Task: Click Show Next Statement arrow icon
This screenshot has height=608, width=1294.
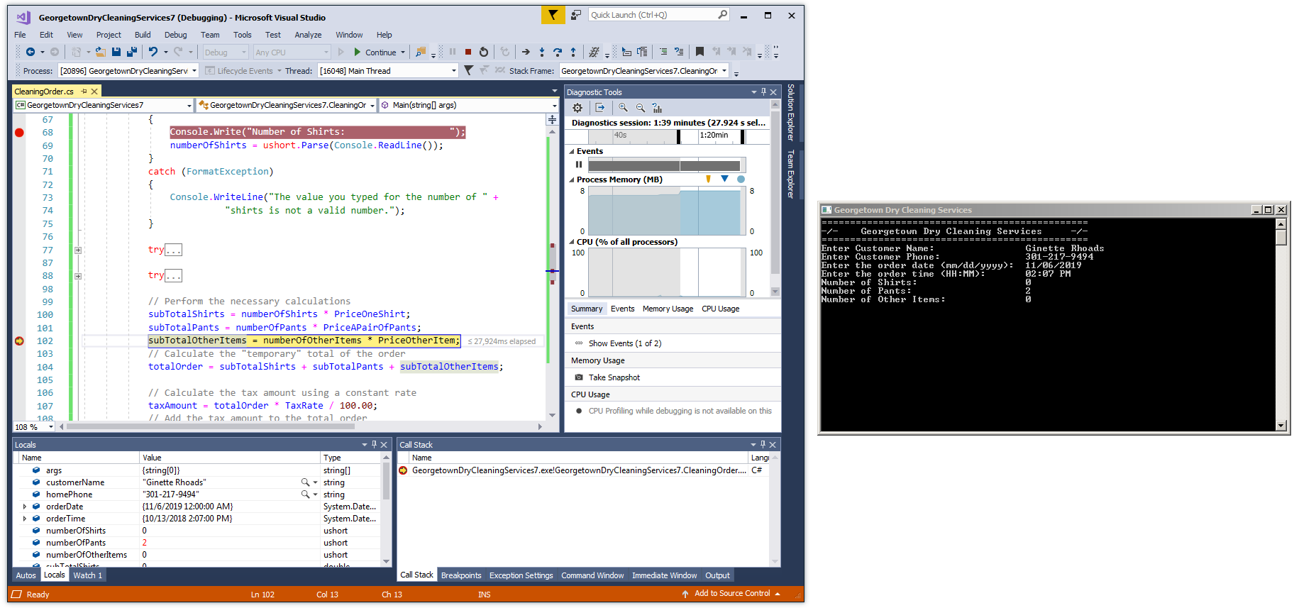Action: click(526, 52)
